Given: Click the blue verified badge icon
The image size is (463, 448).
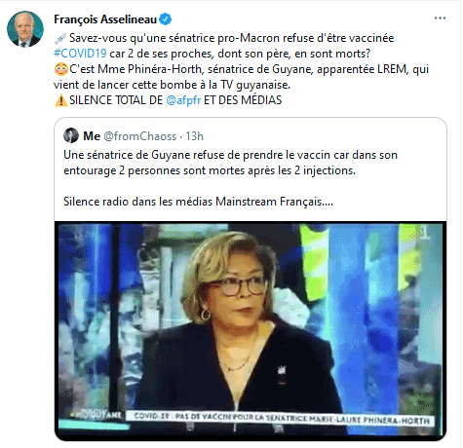Looking at the screenshot, I should coord(166,19).
